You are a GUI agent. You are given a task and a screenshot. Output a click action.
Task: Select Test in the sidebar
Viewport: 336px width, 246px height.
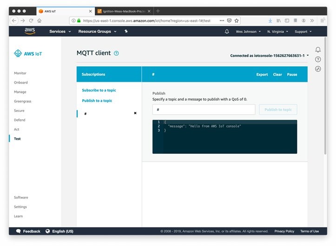[x=17, y=139]
